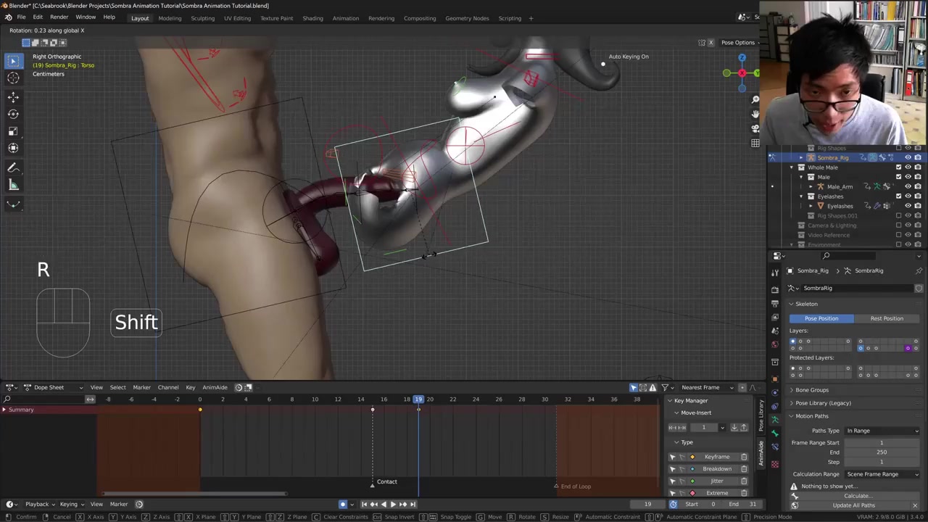Activate the Annotate pencil tool
The image size is (928, 522).
tap(13, 167)
